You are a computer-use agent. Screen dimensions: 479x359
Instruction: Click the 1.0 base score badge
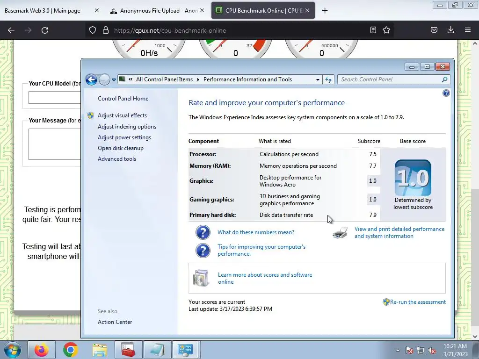(x=413, y=178)
